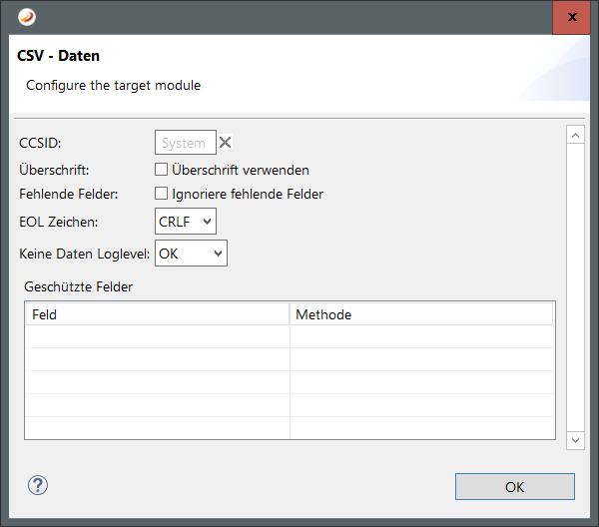This screenshot has width=599, height=527.
Task: Select the first empty cell under Methode
Action: pyautogui.click(x=421, y=337)
